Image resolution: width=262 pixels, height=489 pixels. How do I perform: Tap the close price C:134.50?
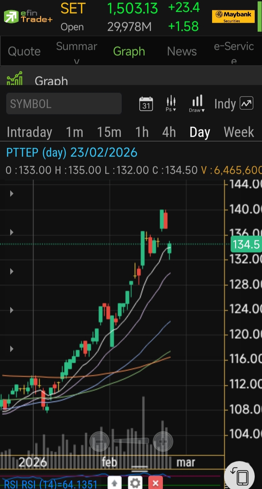click(174, 170)
